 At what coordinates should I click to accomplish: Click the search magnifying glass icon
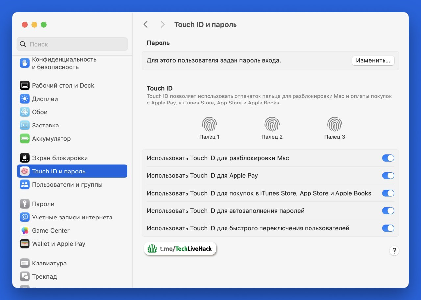pos(23,44)
